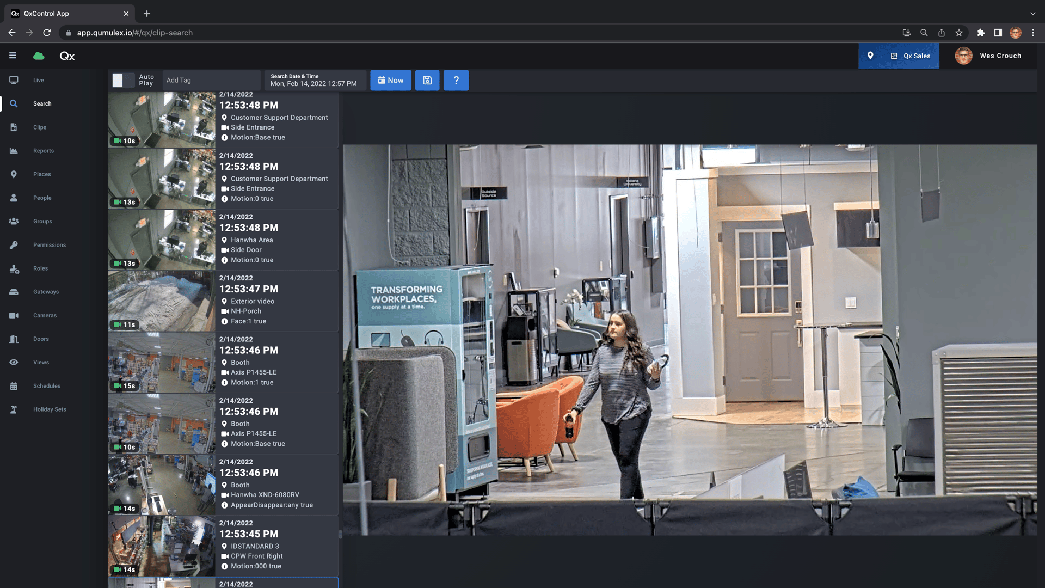Click the browser side panel icon

point(998,33)
